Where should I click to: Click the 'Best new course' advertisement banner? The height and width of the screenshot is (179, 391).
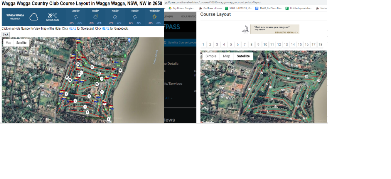click(x=270, y=29)
